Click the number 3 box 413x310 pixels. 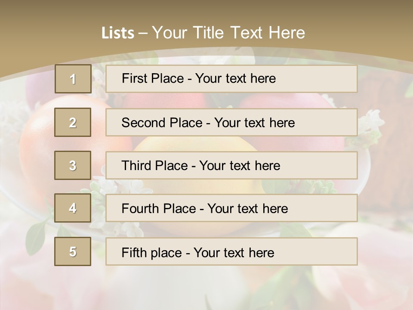point(73,165)
